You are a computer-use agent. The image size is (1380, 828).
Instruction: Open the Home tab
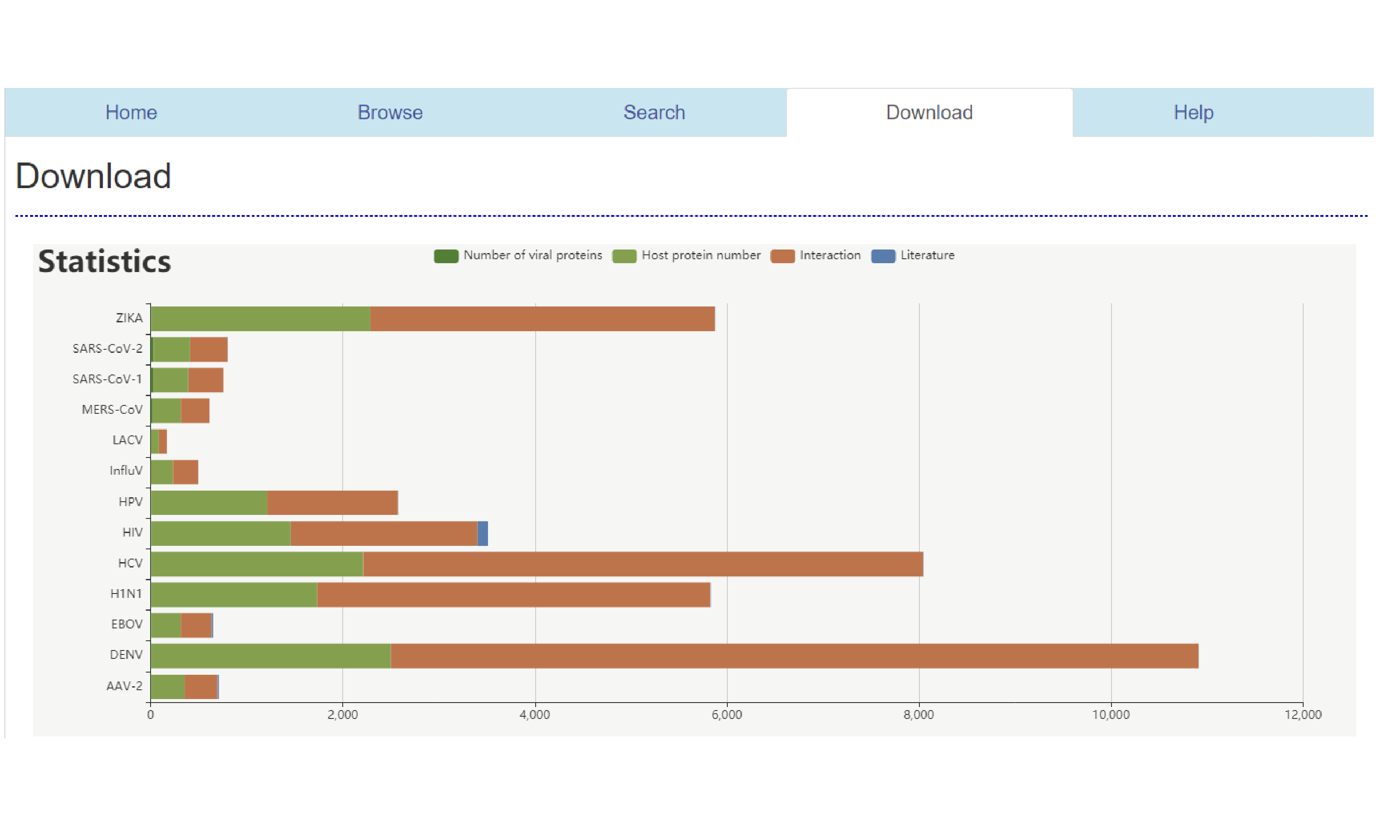(x=131, y=112)
